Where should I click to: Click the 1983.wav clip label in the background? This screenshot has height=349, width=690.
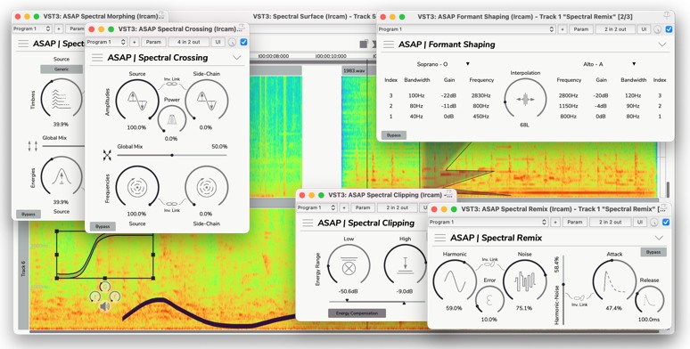[x=354, y=70]
